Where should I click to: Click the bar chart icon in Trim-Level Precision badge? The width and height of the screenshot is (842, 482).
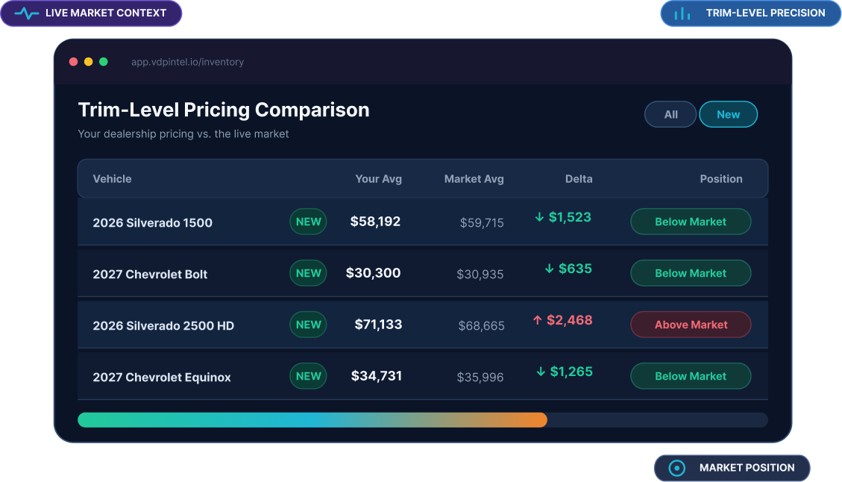pos(682,13)
